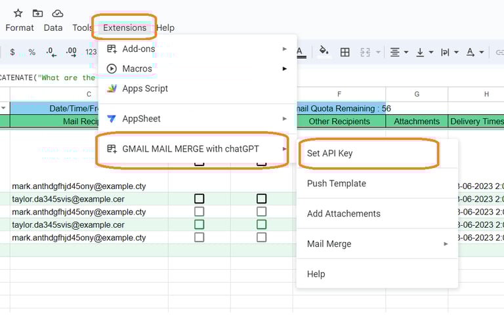504x336 pixels.
Task: Expand merge cells options arrow
Action: pyautogui.click(x=378, y=52)
